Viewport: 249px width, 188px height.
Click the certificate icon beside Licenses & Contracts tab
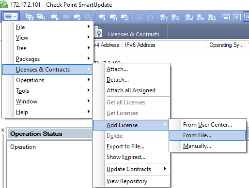tap(98, 32)
